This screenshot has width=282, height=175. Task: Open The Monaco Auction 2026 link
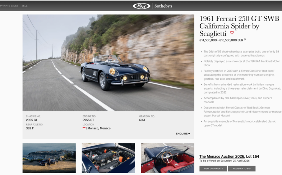[222, 156]
